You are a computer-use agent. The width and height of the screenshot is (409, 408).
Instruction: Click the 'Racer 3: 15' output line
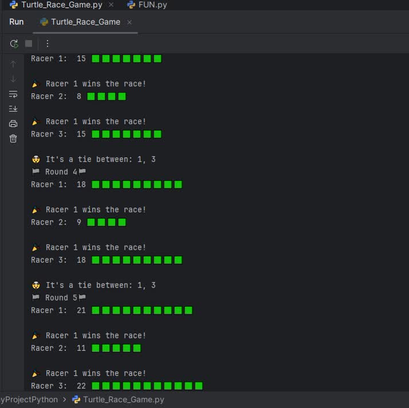tap(96, 134)
